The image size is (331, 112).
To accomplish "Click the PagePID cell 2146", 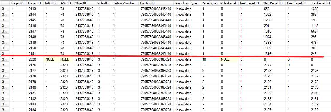I will pos(35,26).
